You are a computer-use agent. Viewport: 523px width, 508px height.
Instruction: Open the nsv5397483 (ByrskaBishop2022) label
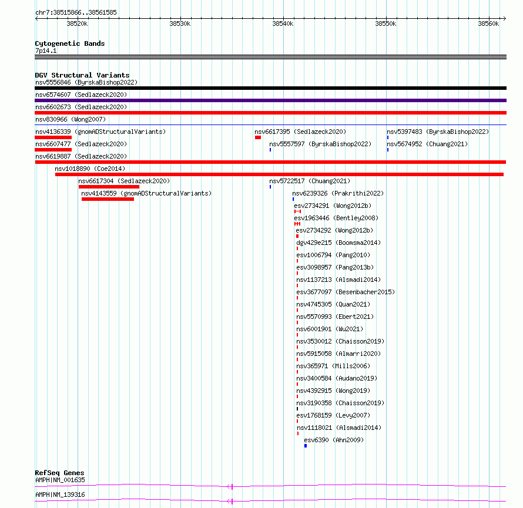pyautogui.click(x=438, y=132)
